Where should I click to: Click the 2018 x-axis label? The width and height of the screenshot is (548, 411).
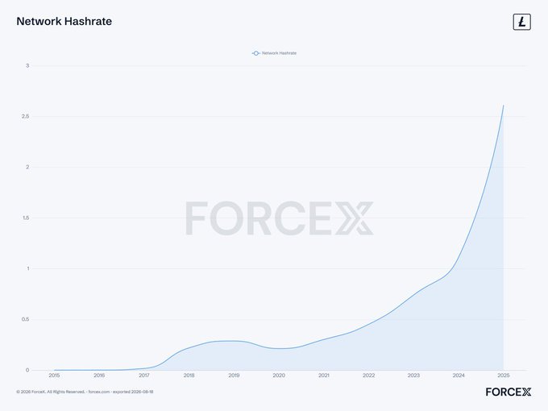pyautogui.click(x=189, y=376)
